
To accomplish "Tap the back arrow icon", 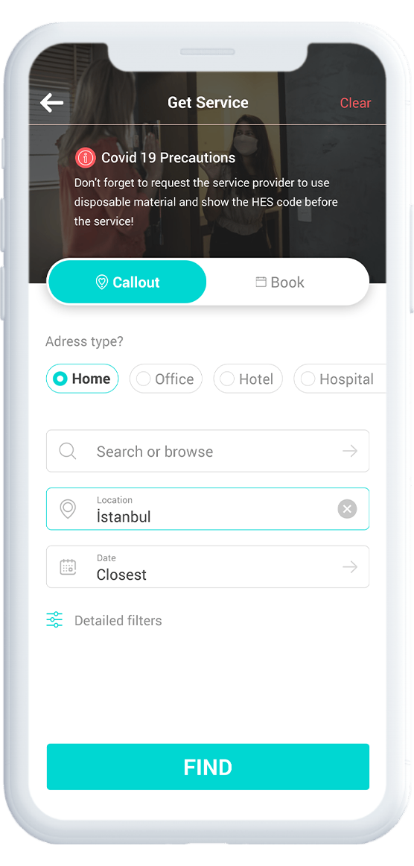I will (52, 103).
